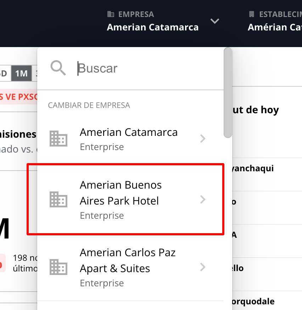The image size is (302, 310).
Task: Expand the Amerian Buenos Aires Park Hotel chevron
Action: click(202, 199)
